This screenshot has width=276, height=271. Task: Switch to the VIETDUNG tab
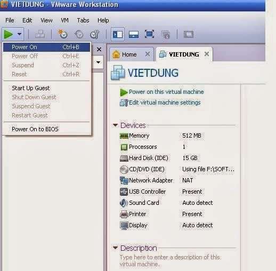point(184,54)
